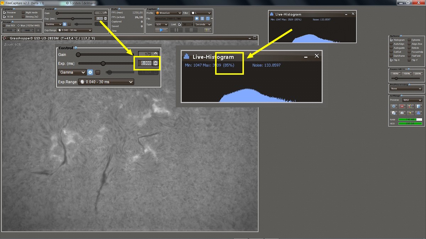Enable the FocusHelp option
Image resolution: width=426 pixels, height=239 pixels.
click(x=409, y=52)
